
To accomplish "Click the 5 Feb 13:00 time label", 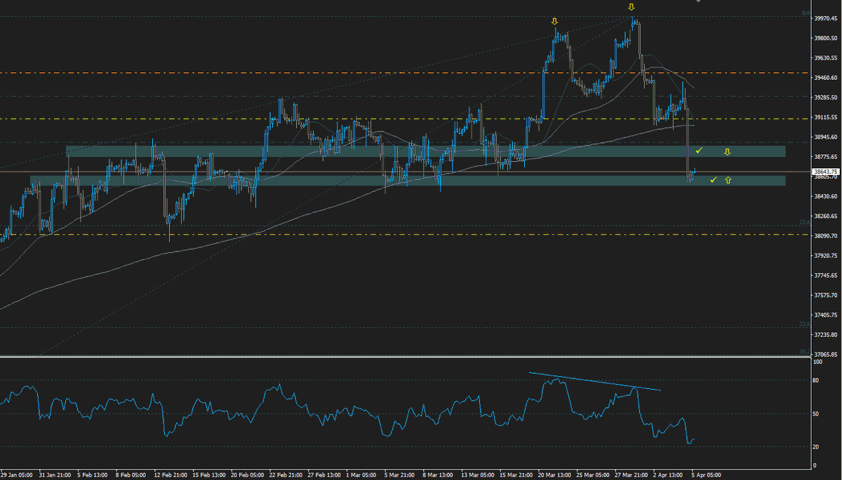I will (92, 475).
